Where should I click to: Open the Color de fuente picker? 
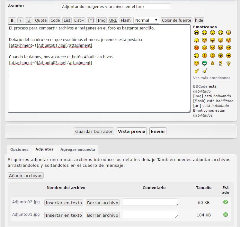coord(176,20)
